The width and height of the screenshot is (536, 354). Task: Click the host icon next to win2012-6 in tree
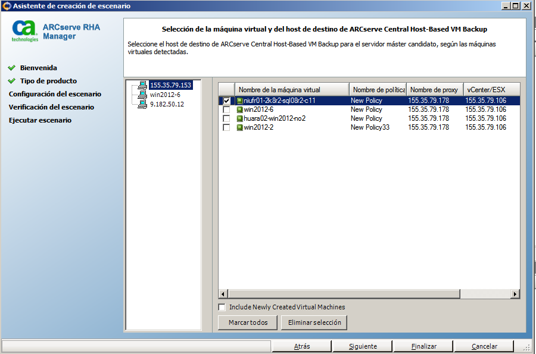(x=142, y=95)
